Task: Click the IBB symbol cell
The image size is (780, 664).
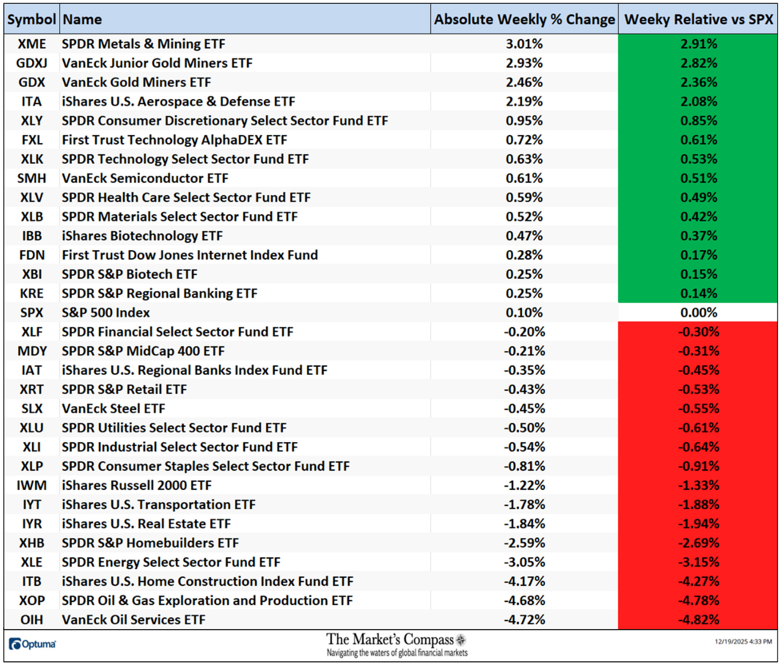Action: (x=32, y=236)
